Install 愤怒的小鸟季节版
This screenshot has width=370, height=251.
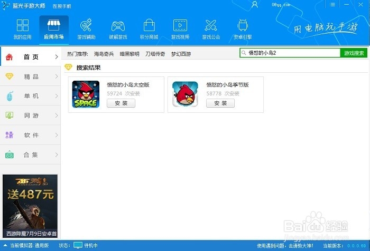pos(220,103)
